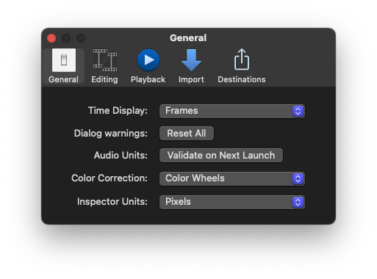Switch to the Editing tab label
Viewport: 377px width, 279px height.
[x=104, y=79]
